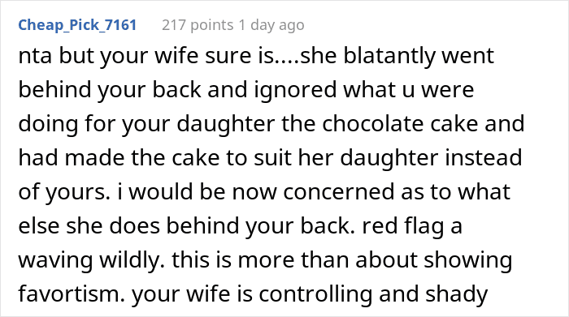This screenshot has height=317, width=569.
Task: Click the '1 day ago' timestamp
Action: tap(271, 25)
